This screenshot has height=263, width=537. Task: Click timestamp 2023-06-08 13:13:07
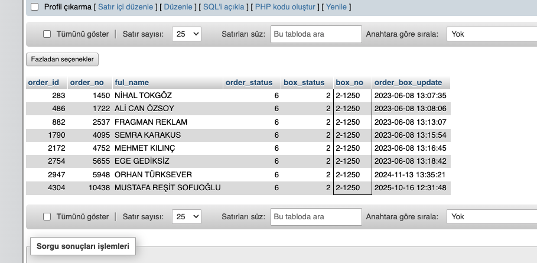[411, 122]
